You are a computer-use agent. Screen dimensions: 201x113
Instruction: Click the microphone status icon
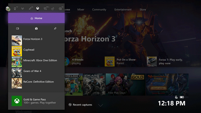click(177, 97)
